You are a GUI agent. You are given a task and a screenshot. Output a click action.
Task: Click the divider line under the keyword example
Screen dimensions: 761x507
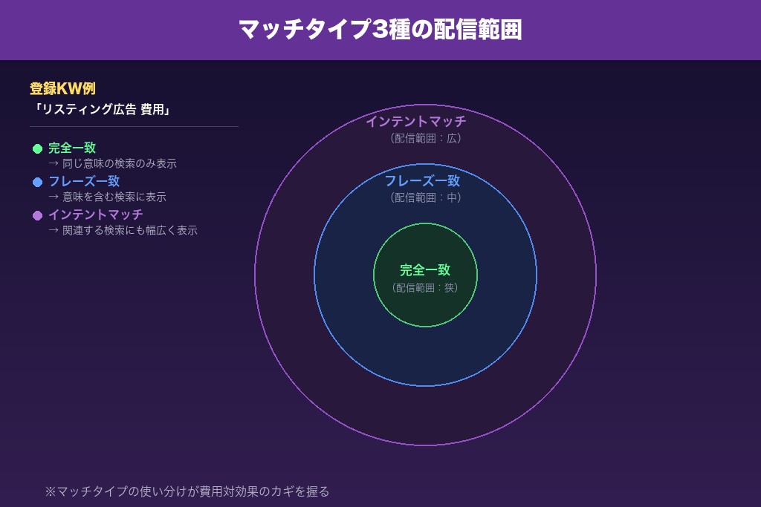coord(132,128)
